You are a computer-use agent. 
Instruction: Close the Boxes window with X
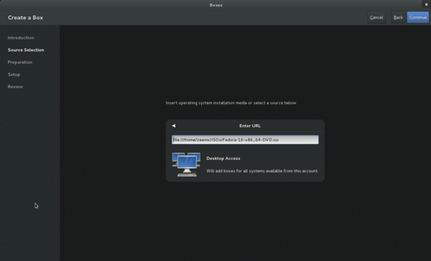click(426, 4)
